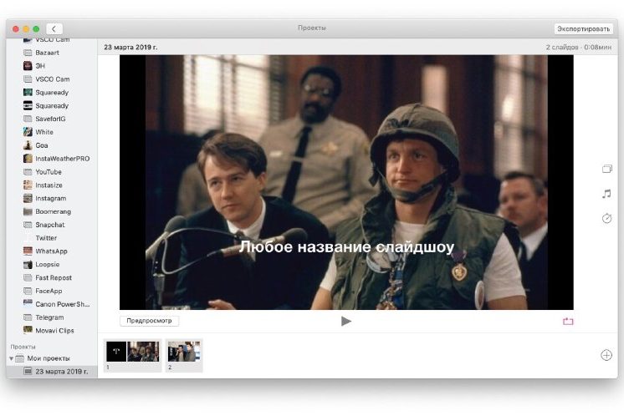Open the music note settings icon
The width and height of the screenshot is (624, 416).
coord(606,193)
